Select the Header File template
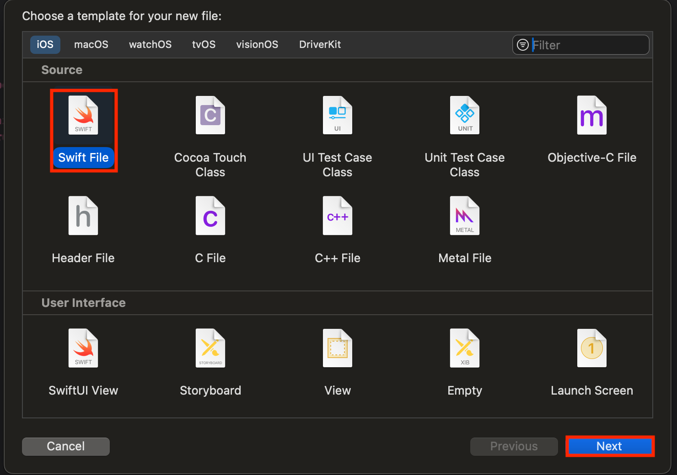The width and height of the screenshot is (677, 475). (83, 216)
